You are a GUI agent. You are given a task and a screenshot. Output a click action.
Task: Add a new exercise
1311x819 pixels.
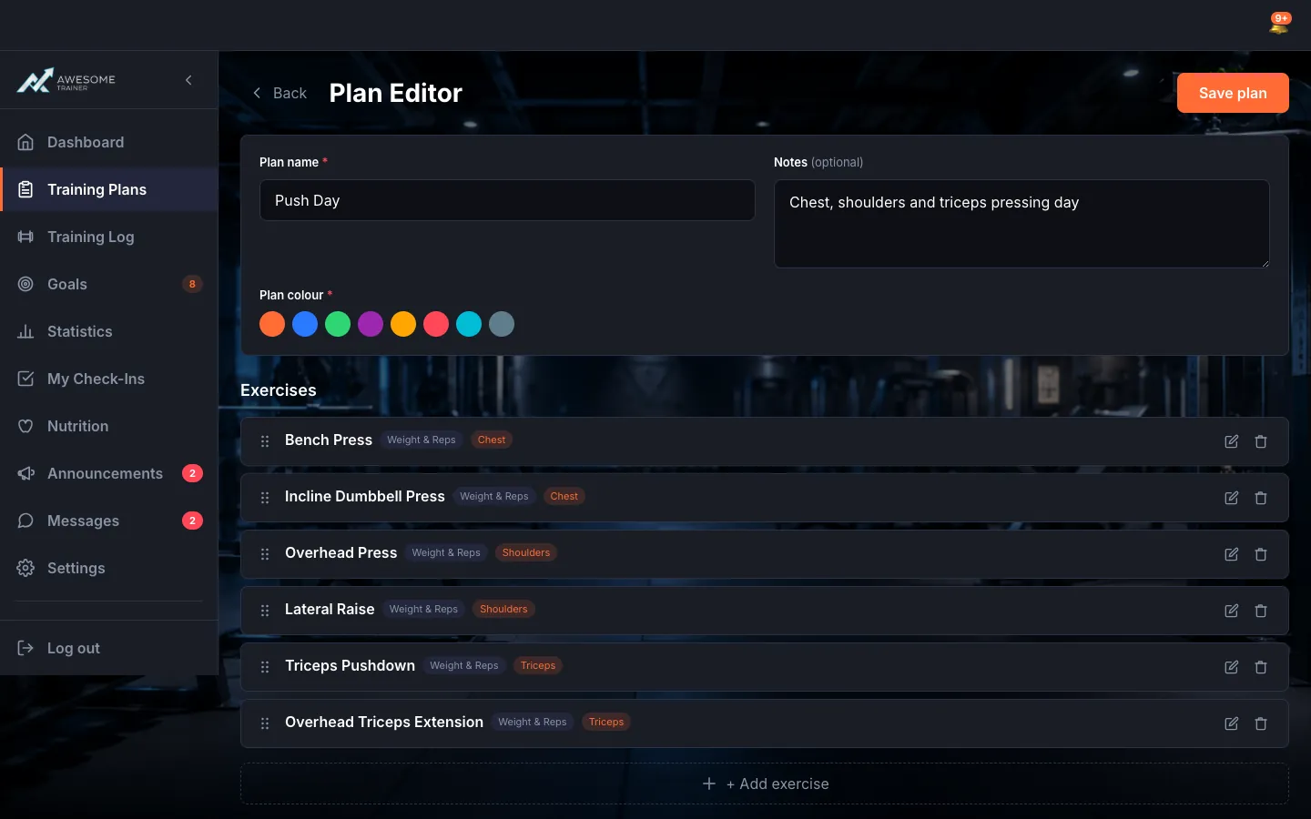click(765, 784)
